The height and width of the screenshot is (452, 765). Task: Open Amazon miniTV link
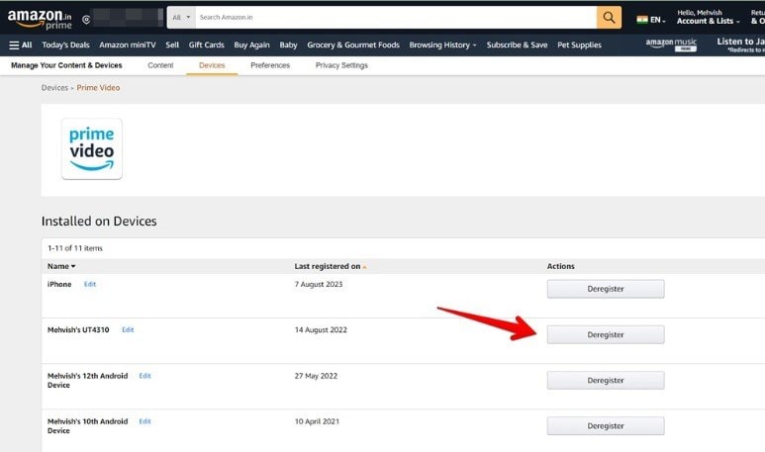[128, 45]
